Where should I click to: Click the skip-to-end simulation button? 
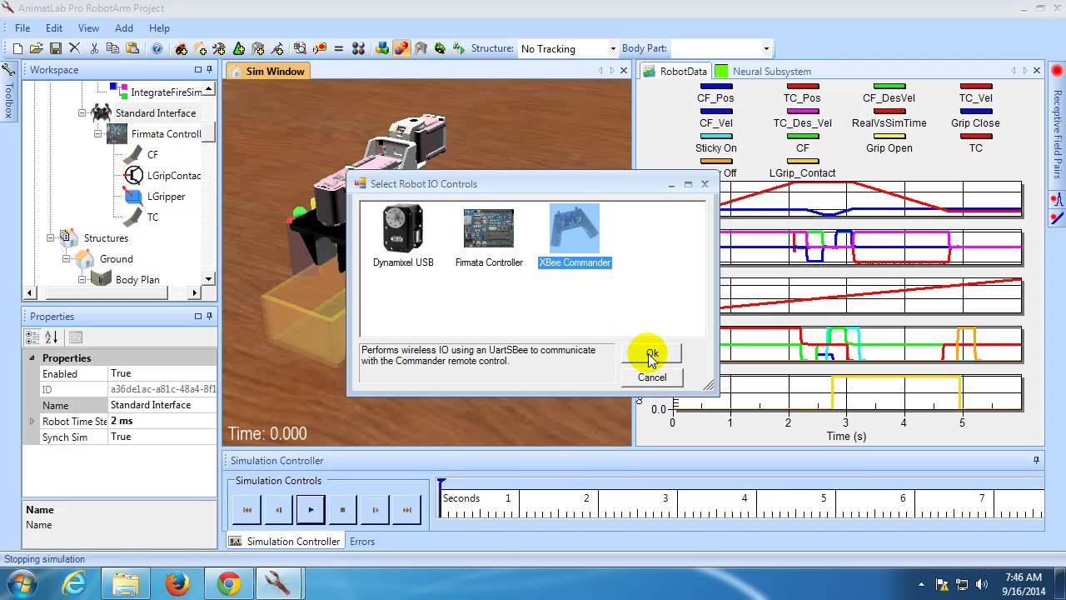[407, 509]
